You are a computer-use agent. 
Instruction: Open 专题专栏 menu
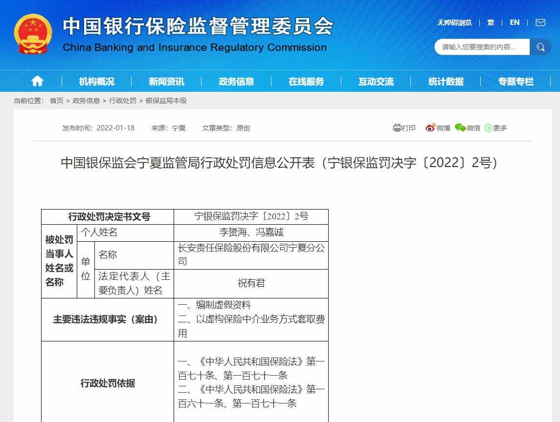(x=516, y=82)
